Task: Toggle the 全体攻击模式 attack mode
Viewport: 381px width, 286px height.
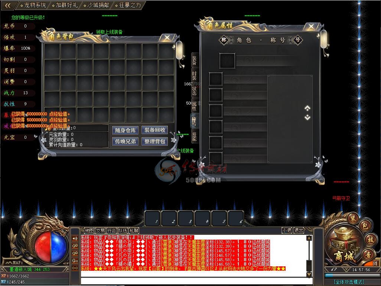Action: (x=349, y=282)
